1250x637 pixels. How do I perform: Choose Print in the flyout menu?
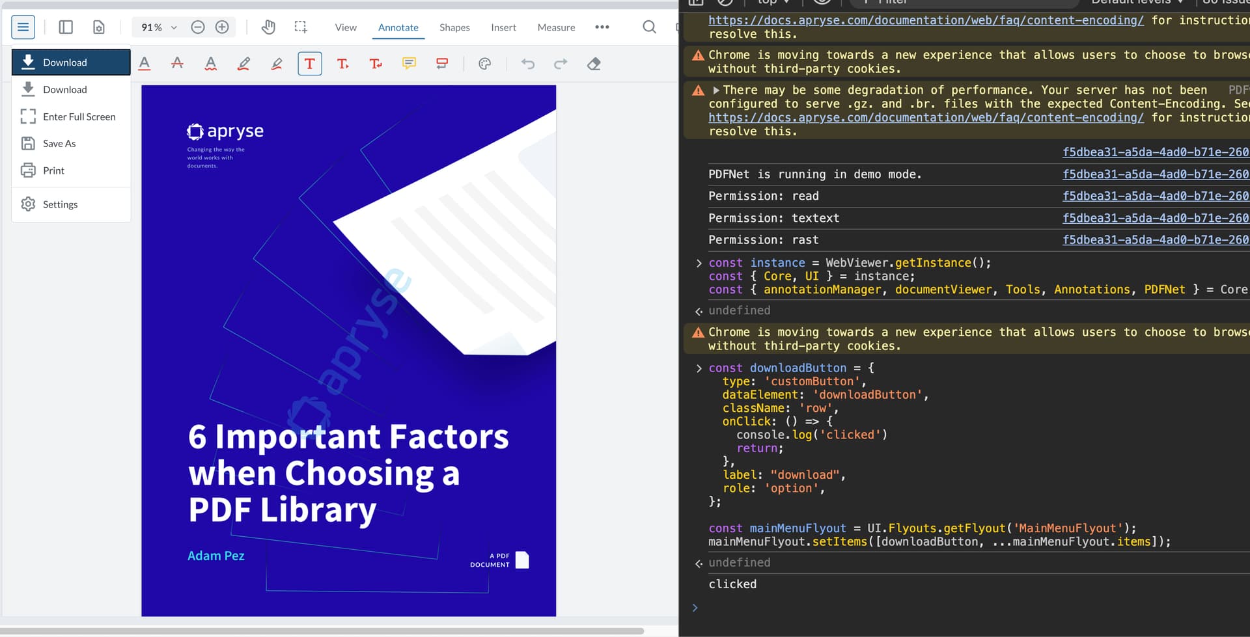(71, 171)
